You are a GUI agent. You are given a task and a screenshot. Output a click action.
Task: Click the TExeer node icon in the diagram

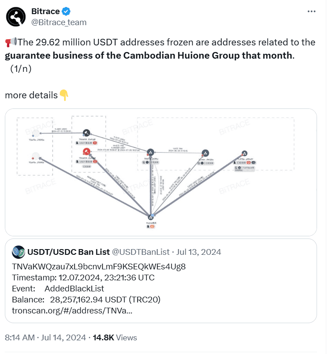click(206, 153)
